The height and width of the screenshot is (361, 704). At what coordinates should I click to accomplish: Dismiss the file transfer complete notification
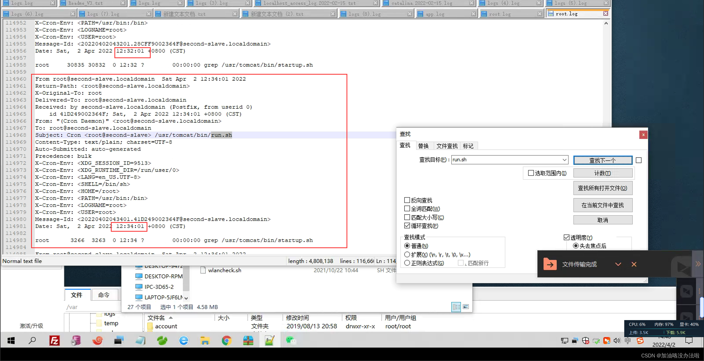coord(634,264)
